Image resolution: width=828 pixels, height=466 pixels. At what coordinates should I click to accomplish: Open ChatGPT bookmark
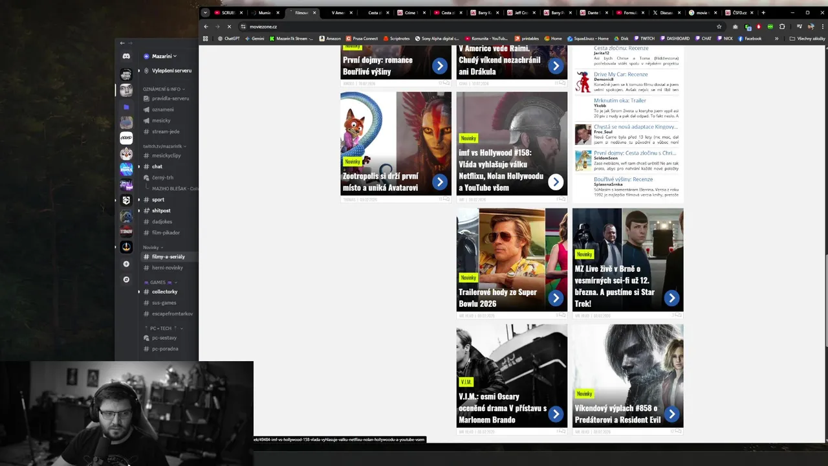coord(229,39)
